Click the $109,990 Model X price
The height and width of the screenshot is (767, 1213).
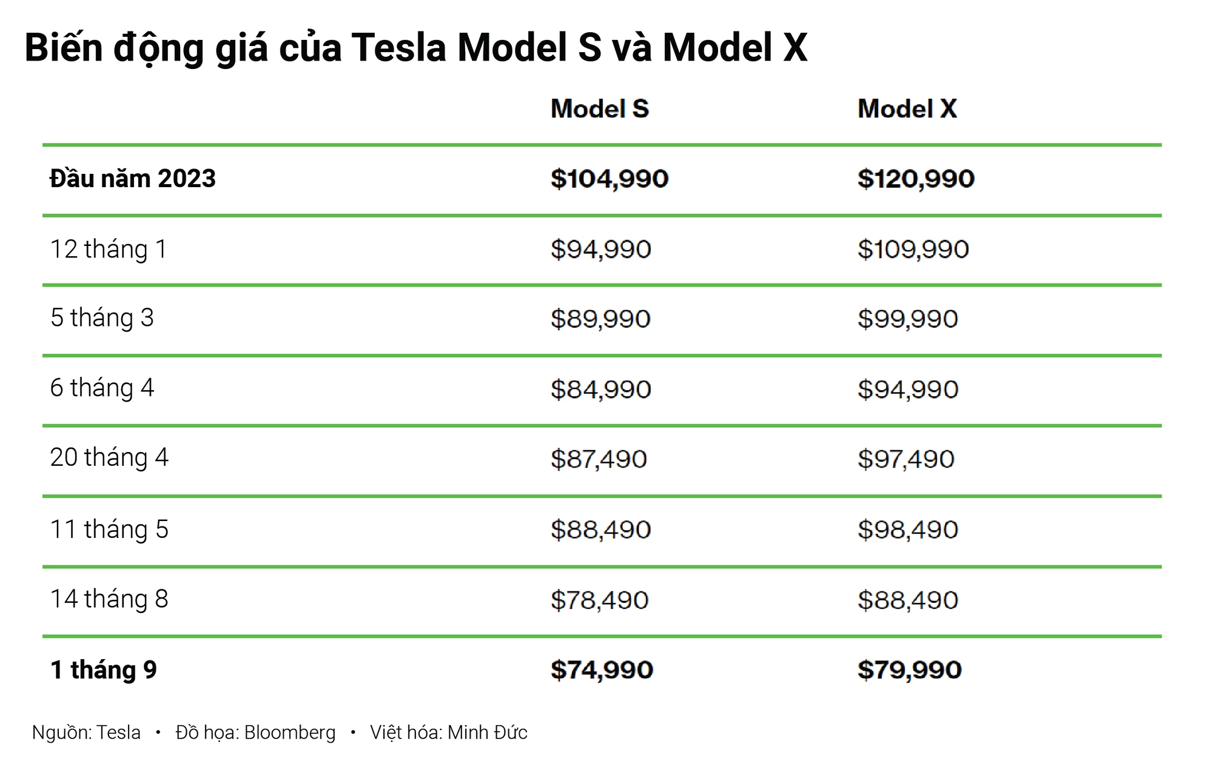click(913, 249)
